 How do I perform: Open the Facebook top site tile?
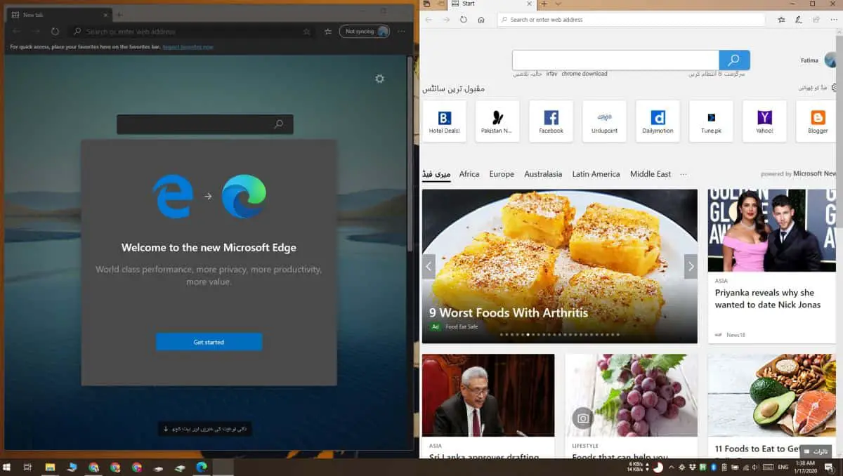coord(551,121)
